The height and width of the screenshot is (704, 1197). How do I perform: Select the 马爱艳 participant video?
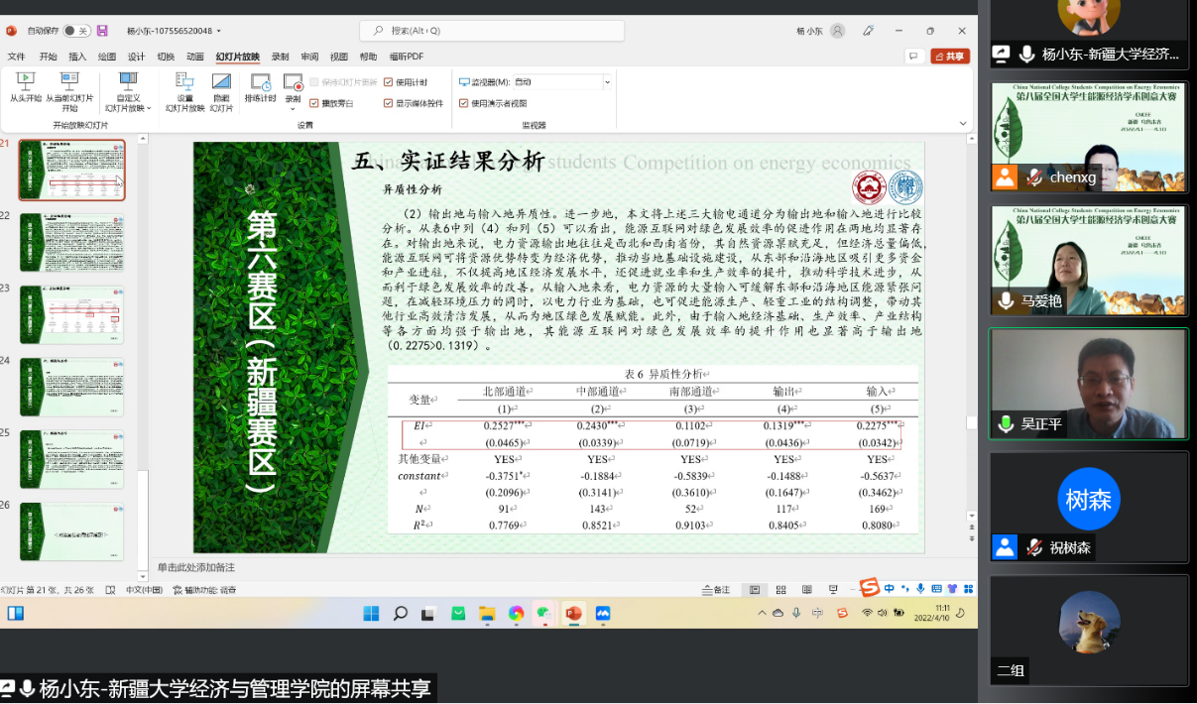click(1088, 261)
